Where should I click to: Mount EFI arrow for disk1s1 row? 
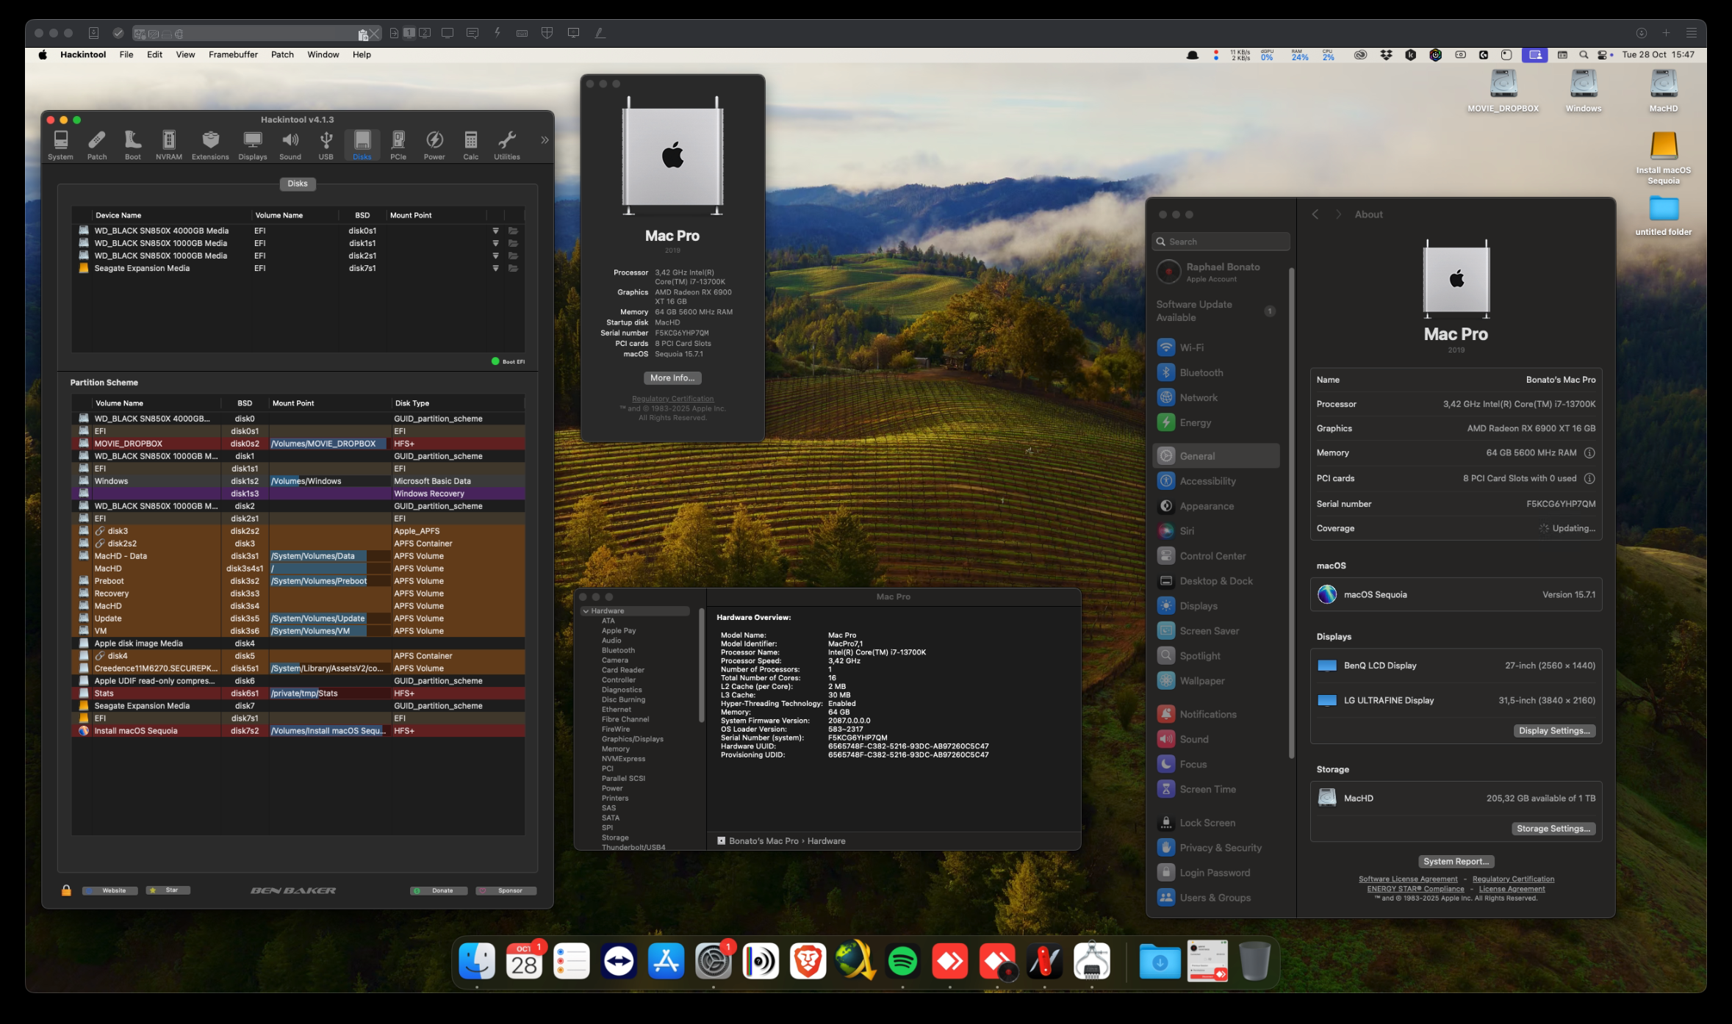[x=495, y=244]
